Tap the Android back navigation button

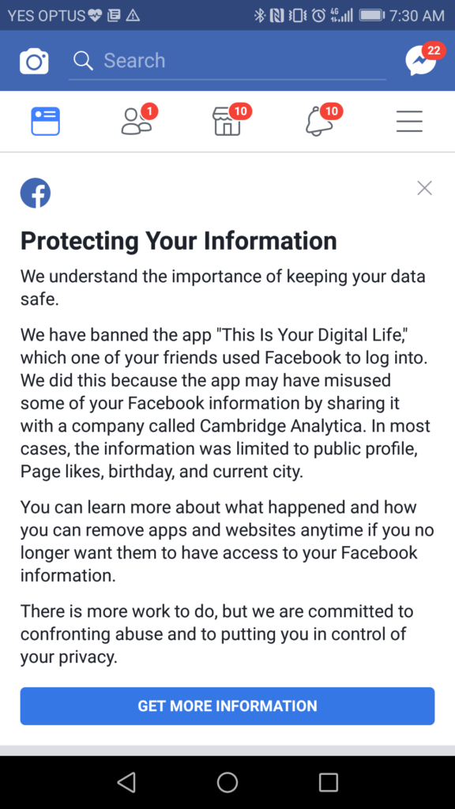tap(126, 782)
